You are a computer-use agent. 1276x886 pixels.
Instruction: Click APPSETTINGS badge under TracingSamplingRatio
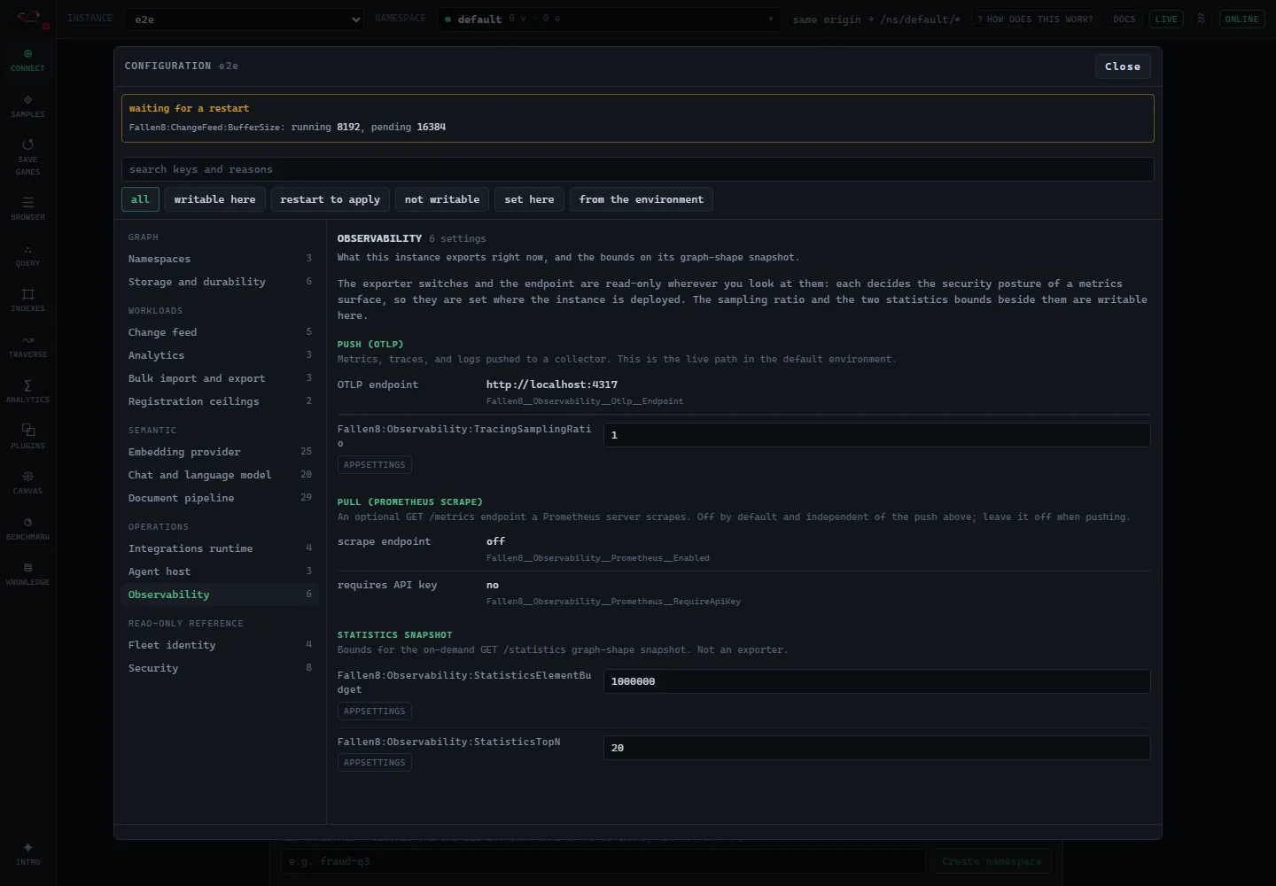(x=375, y=465)
